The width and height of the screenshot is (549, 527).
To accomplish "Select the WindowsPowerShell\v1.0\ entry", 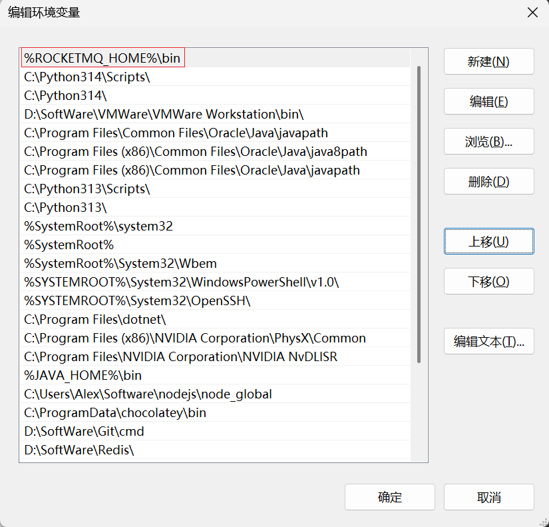I will (x=182, y=282).
